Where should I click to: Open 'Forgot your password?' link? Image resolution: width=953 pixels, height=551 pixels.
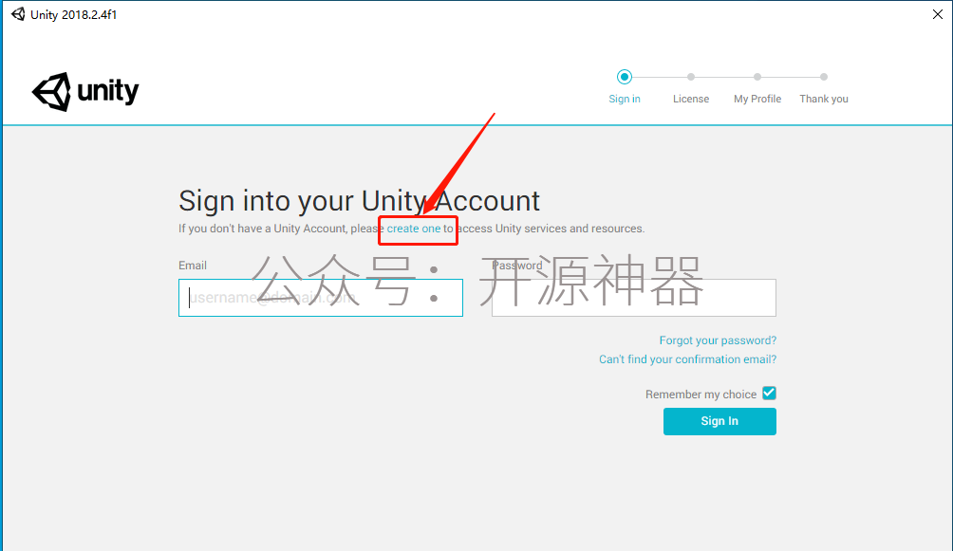point(718,340)
